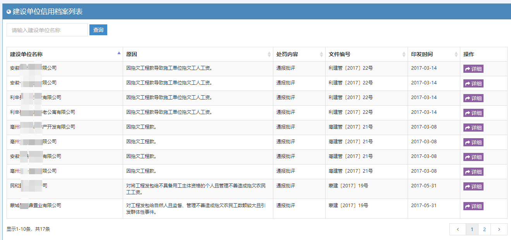The width and height of the screenshot is (511, 240).
Task: Select page 1 in pagination
Action: click(x=472, y=230)
